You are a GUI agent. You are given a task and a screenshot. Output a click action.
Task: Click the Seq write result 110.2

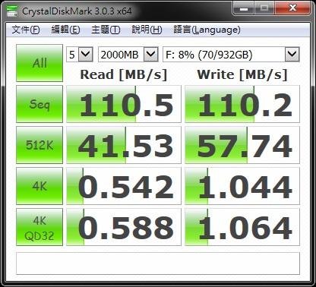242,104
